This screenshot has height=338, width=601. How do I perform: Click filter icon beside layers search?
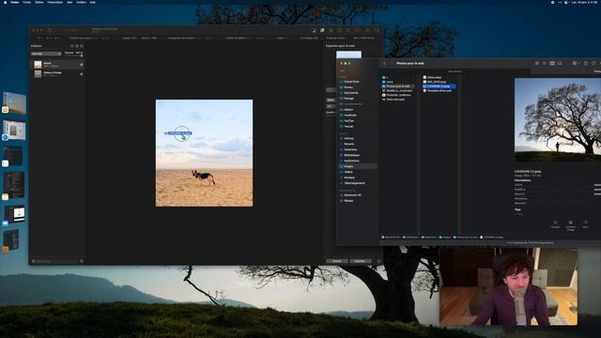tap(82, 261)
